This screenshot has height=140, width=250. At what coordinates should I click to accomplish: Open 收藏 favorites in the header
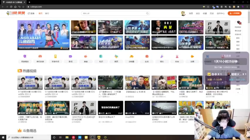point(205,13)
